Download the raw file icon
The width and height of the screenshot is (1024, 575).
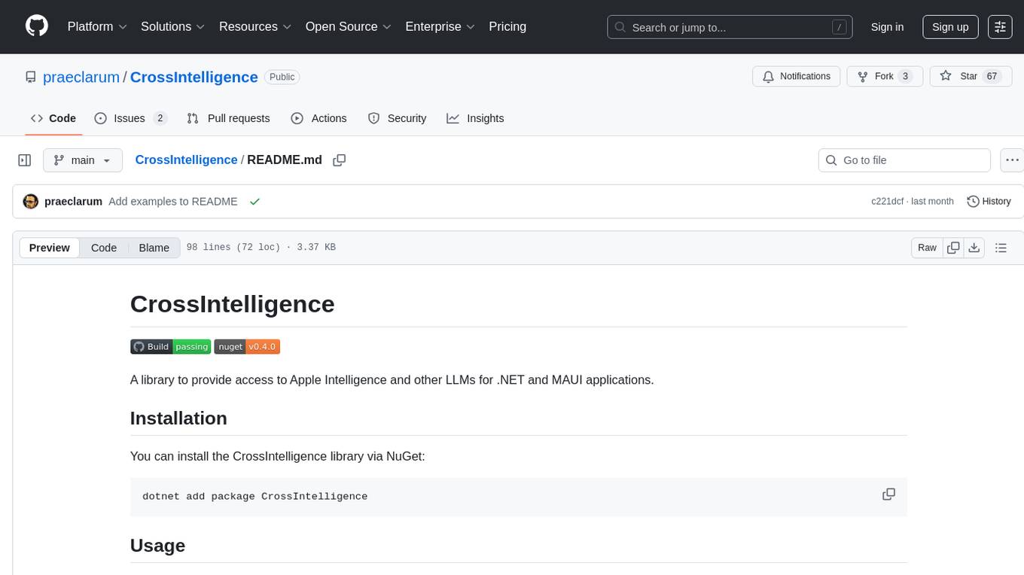coord(974,248)
